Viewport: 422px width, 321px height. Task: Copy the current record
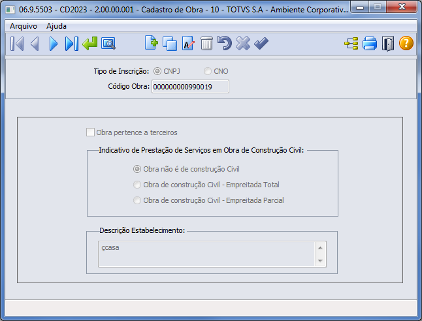(170, 44)
